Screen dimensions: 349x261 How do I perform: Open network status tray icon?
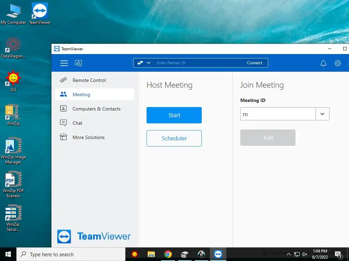[x=297, y=254]
